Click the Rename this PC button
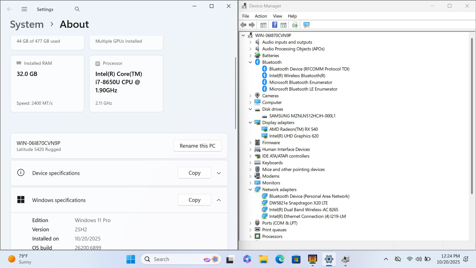Image resolution: width=476 pixels, height=268 pixels. point(198,146)
